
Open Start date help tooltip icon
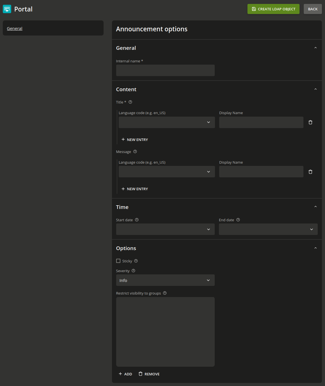tap(137, 220)
